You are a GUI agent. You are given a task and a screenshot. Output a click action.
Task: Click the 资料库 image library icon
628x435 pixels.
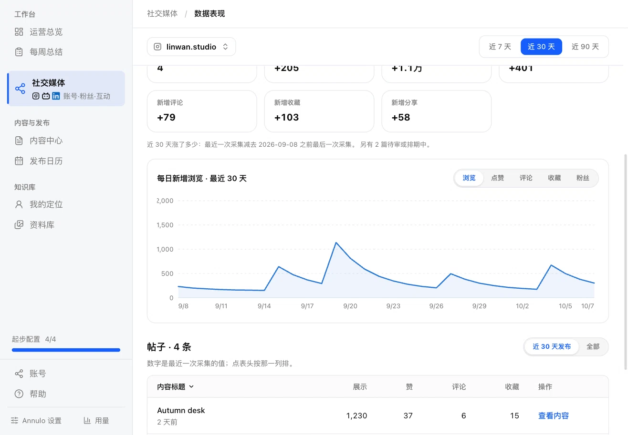19,225
